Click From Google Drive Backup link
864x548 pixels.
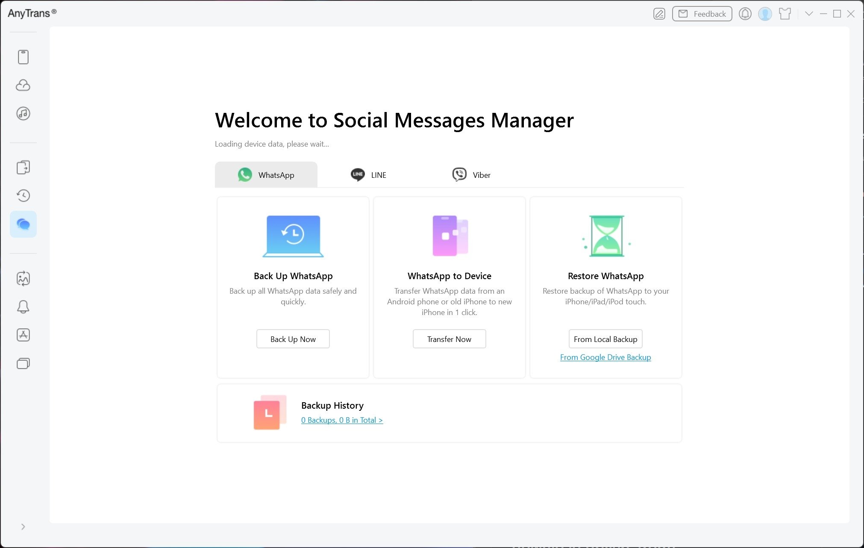pyautogui.click(x=605, y=356)
